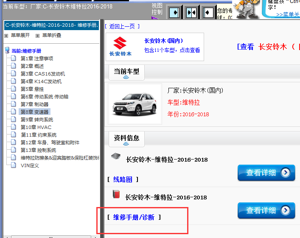Click the red text 年份:2016-2018
The image size is (300, 238).
click(188, 114)
